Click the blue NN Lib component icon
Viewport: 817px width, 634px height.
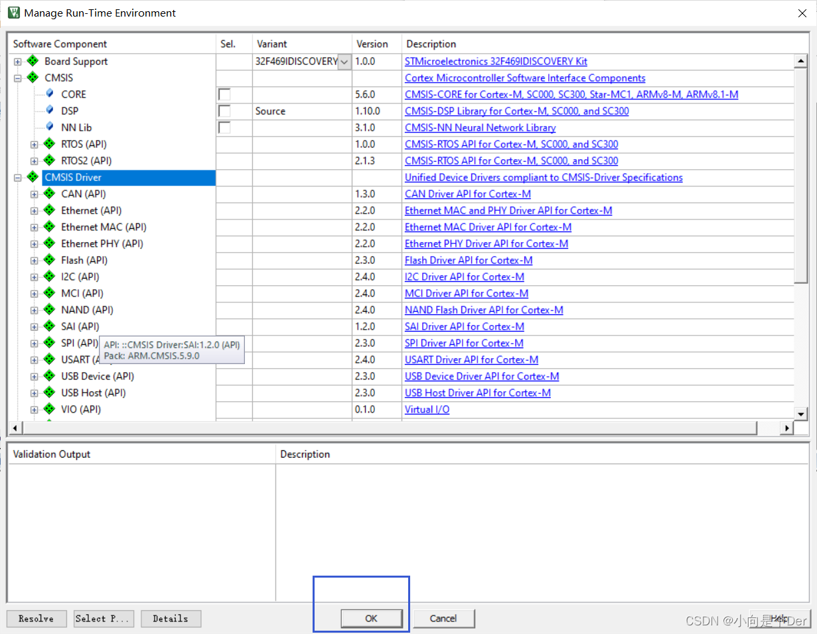pyautogui.click(x=50, y=127)
